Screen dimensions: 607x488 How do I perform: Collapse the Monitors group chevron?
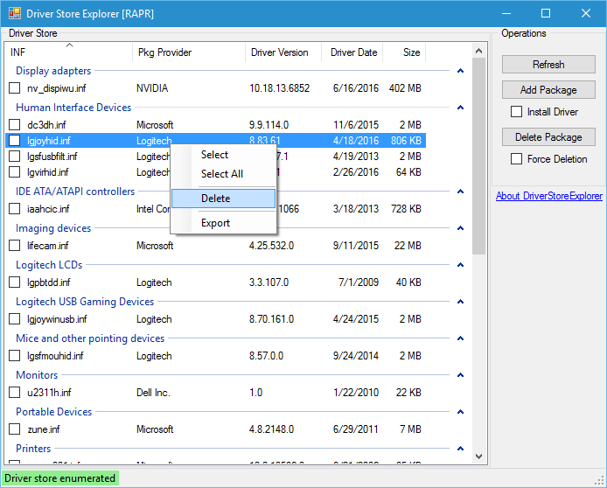click(460, 376)
